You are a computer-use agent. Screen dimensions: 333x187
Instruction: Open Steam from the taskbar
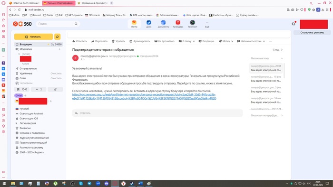point(132,184)
